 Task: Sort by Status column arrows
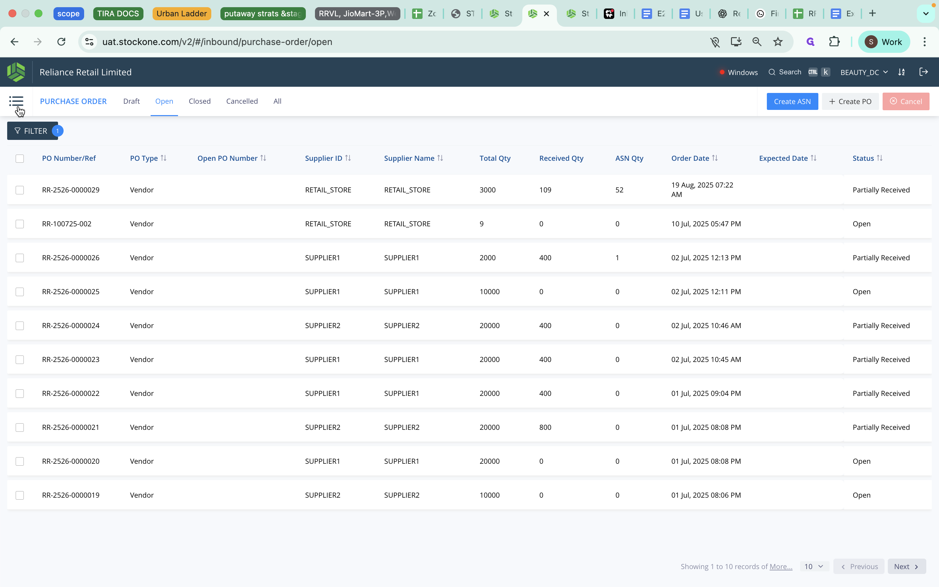point(880,158)
